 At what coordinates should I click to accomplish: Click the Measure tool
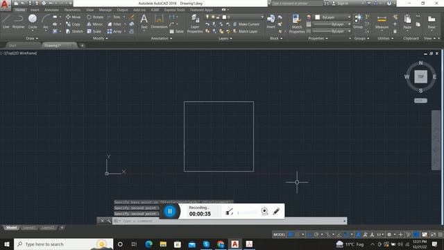pyautogui.click(x=382, y=22)
